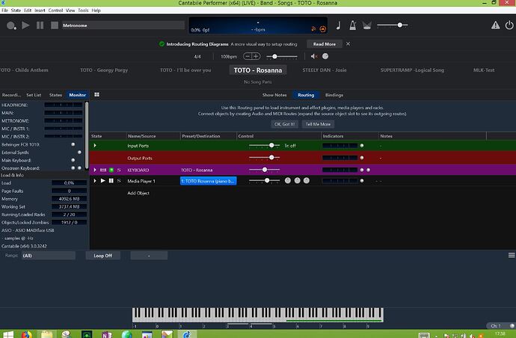
Task: Start playback with the main Play button
Action: [x=25, y=25]
